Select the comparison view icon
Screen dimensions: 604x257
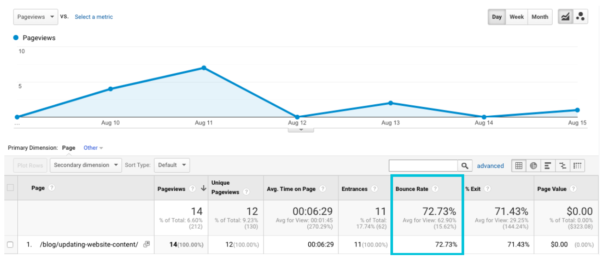pyautogui.click(x=563, y=166)
